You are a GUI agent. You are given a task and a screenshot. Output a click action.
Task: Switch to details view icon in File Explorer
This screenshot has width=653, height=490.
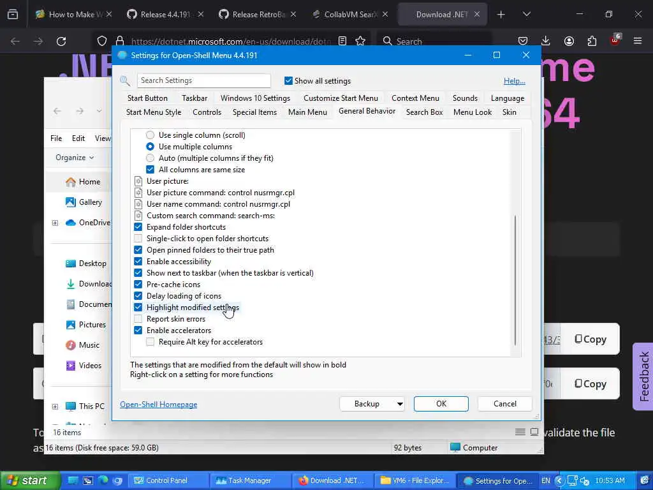click(x=520, y=432)
